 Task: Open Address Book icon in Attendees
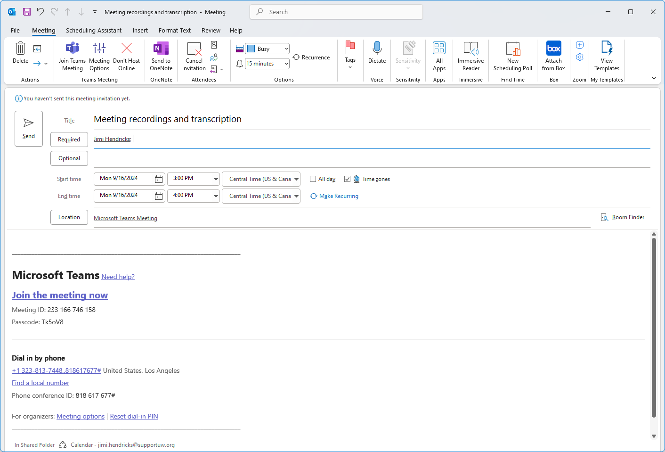click(214, 45)
